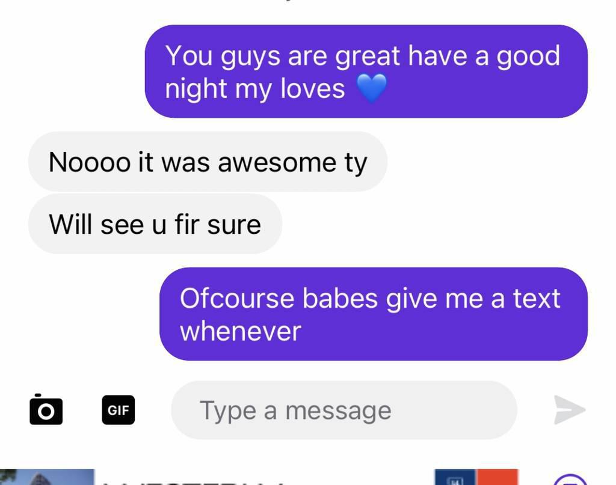Tap the blue heart emoji
Screen dimensions: 616x485
372,89
